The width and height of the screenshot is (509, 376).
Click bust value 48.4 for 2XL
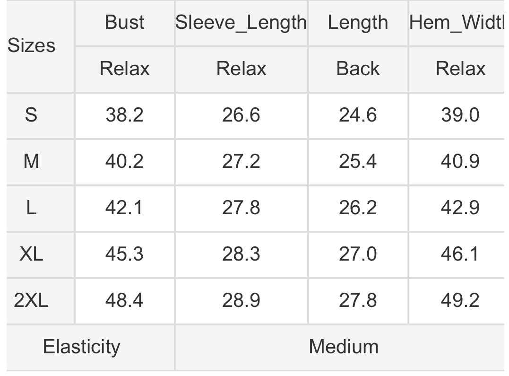pos(124,300)
